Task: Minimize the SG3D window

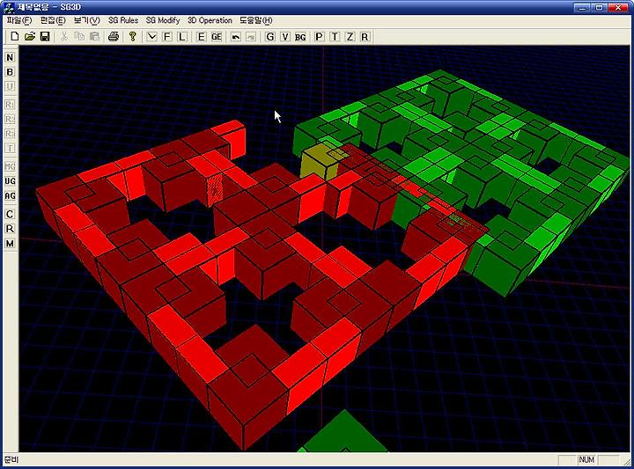Action: point(582,7)
